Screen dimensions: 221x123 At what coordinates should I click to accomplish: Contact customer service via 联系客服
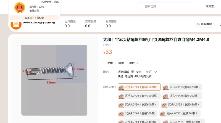click(204, 24)
